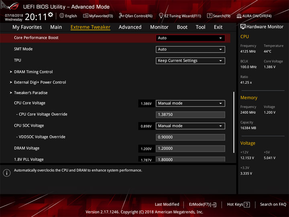Click the 44°C CPU temperature value
This screenshot has height=217, width=289.
[x=267, y=51]
